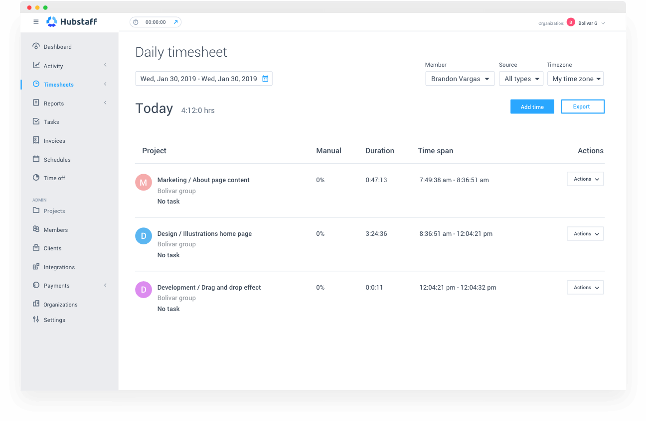Screen dimensions: 646x421
Task: Open the calendar date picker icon
Action: [265, 79]
